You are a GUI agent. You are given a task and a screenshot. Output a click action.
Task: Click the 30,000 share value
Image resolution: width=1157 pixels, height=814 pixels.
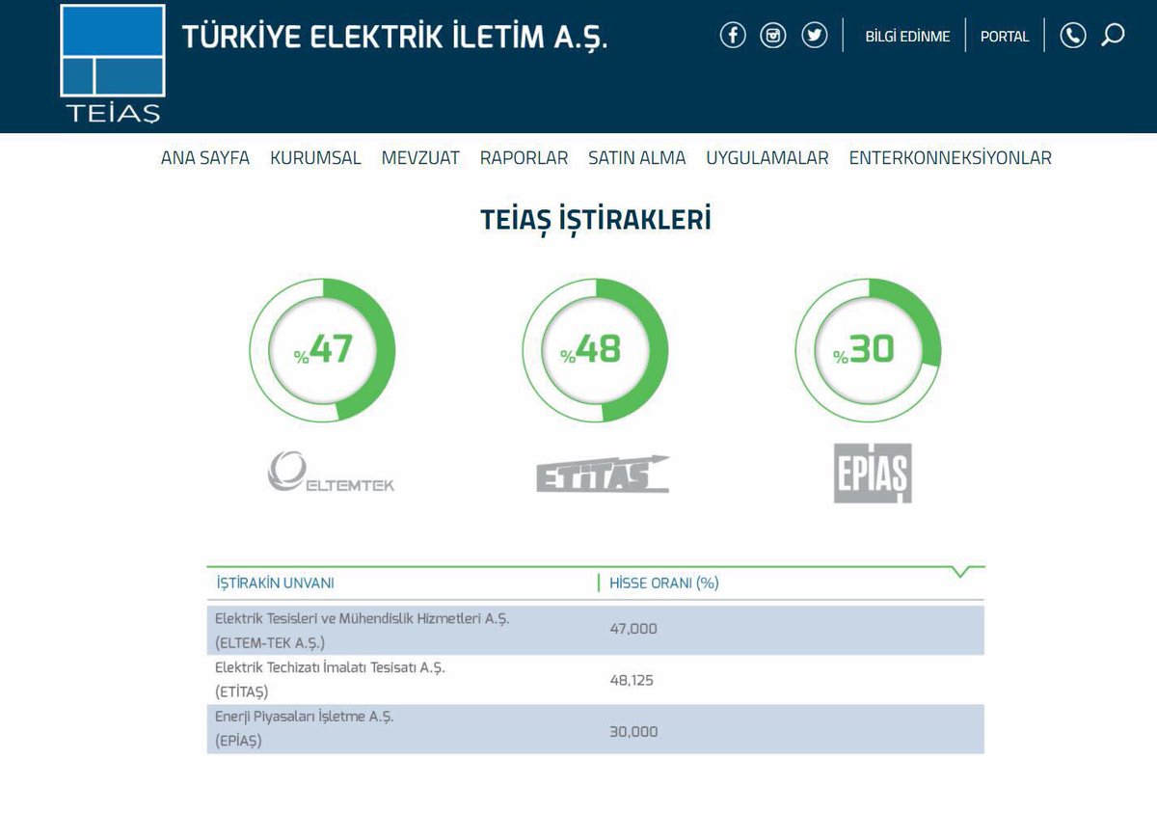coord(633,732)
